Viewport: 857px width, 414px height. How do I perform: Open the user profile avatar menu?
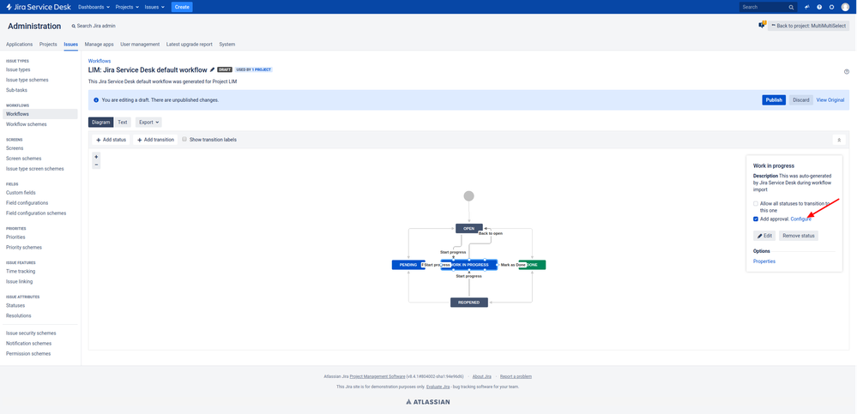coord(846,7)
